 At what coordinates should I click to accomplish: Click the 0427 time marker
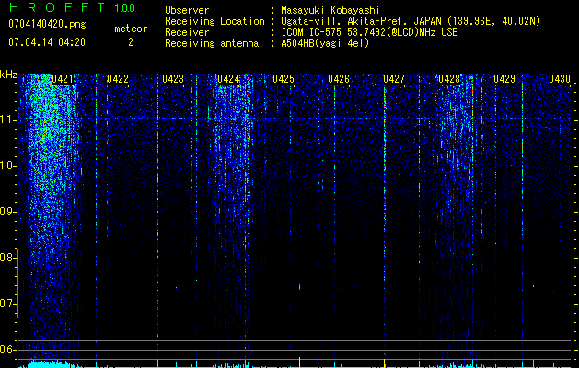coord(394,79)
